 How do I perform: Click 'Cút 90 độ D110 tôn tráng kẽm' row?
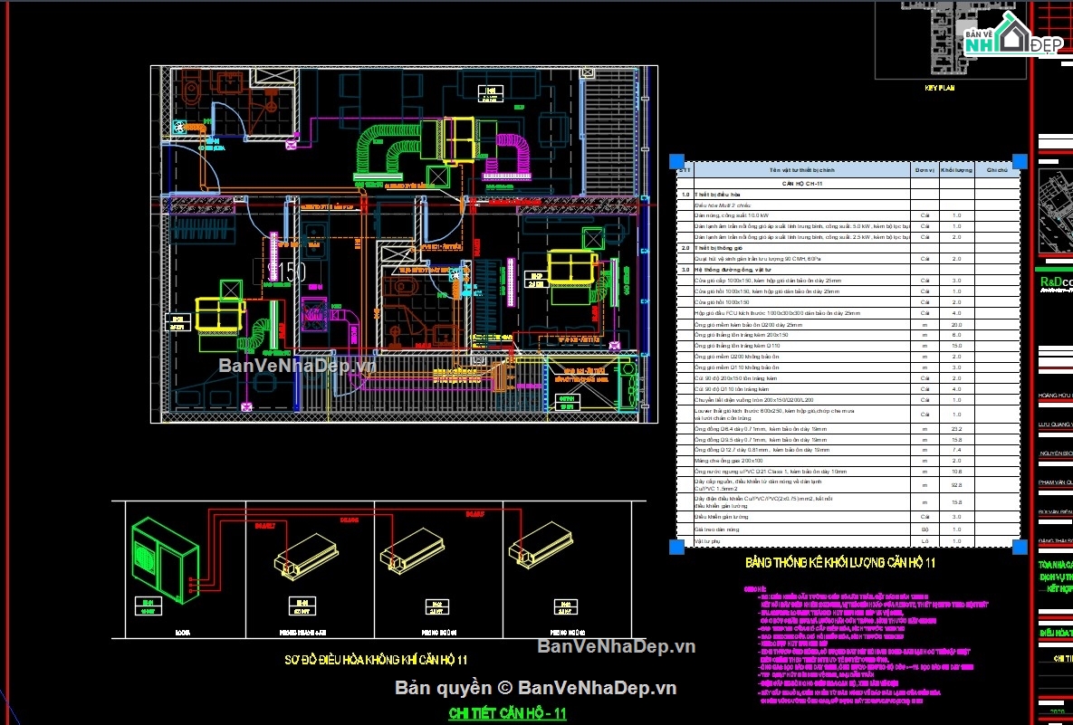848,388
